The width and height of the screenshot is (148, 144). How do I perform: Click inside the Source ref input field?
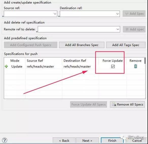28,14
